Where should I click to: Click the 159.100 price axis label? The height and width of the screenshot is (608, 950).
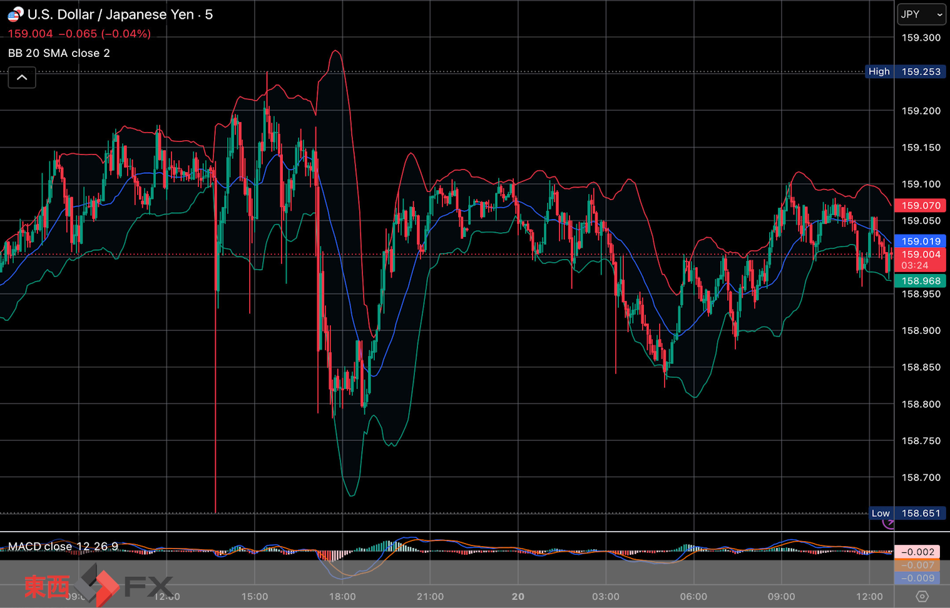(921, 185)
